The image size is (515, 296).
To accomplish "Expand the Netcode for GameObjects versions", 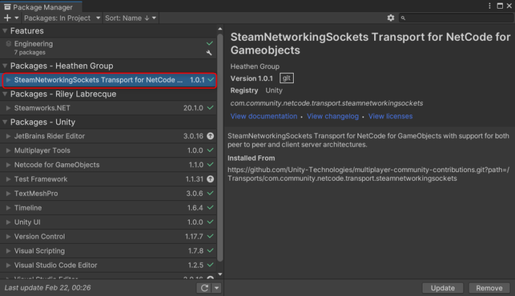I will click(x=8, y=165).
